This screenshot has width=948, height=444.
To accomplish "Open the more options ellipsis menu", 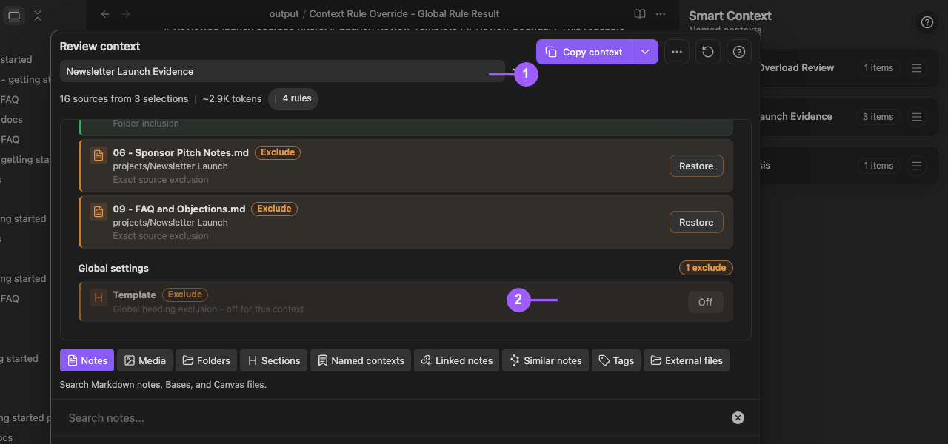I will click(676, 52).
